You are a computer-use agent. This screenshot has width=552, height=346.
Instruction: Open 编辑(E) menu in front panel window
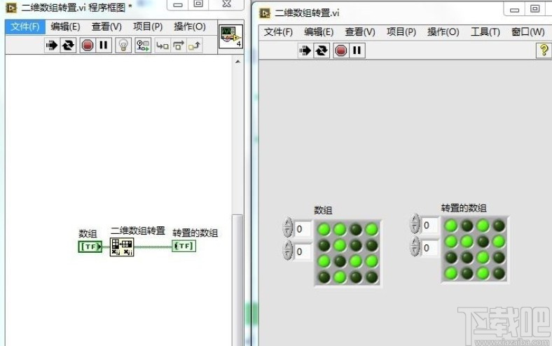click(x=319, y=32)
